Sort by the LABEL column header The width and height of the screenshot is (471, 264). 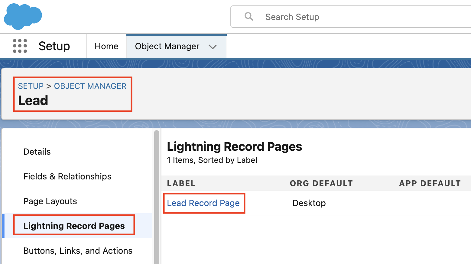(x=181, y=183)
